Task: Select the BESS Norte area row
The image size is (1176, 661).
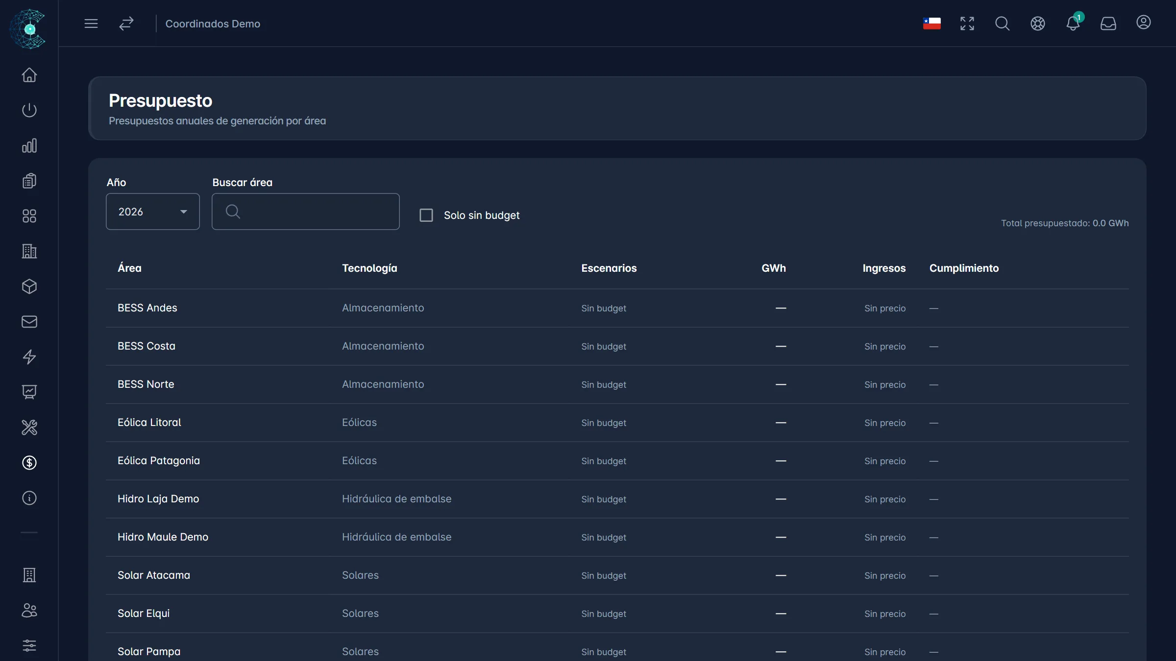Action: 617,384
